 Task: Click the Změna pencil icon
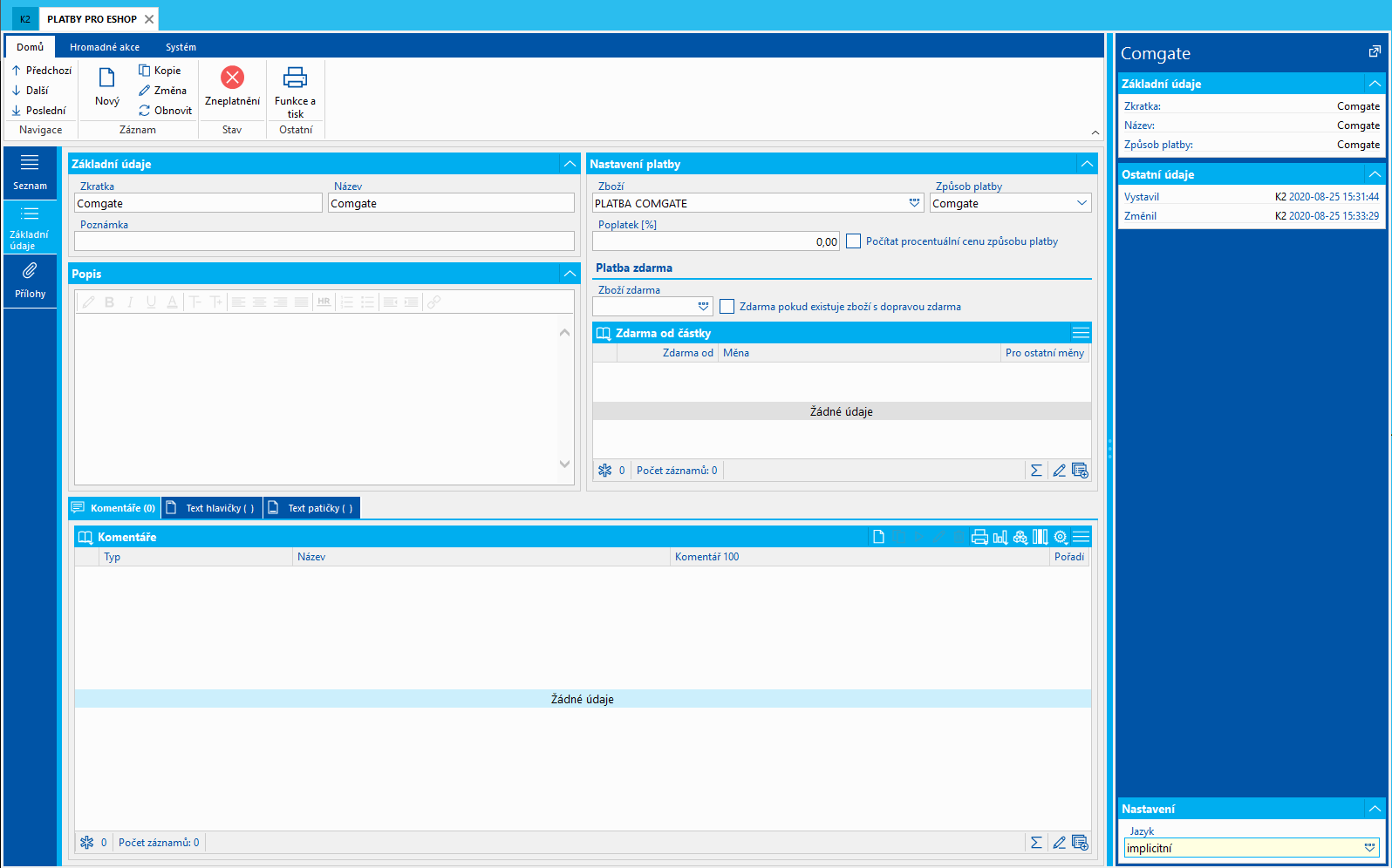coord(145,91)
